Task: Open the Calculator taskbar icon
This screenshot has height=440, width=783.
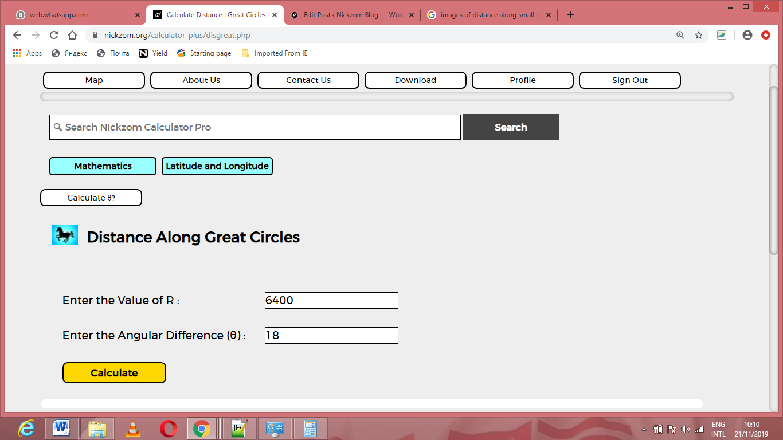Action: (x=311, y=429)
